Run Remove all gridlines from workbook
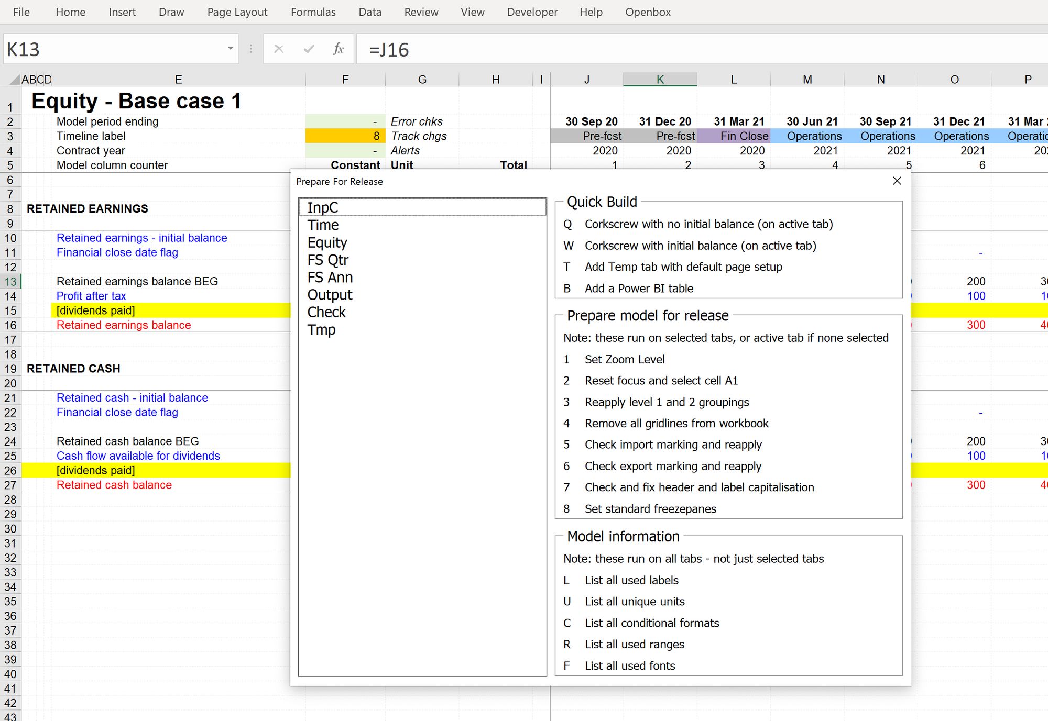This screenshot has height=721, width=1048. [676, 423]
